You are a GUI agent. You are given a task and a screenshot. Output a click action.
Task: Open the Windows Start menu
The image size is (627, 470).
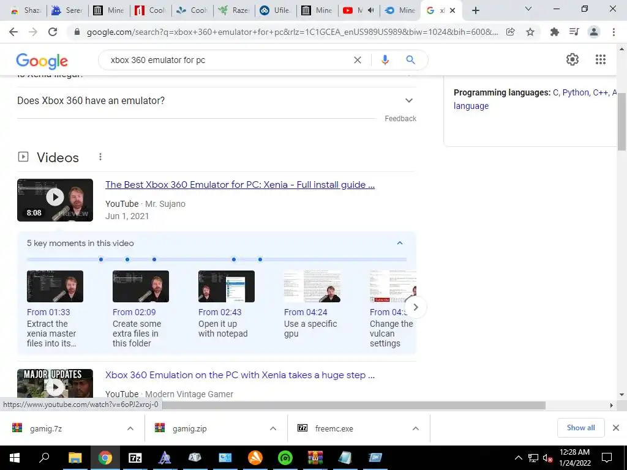[15, 458]
